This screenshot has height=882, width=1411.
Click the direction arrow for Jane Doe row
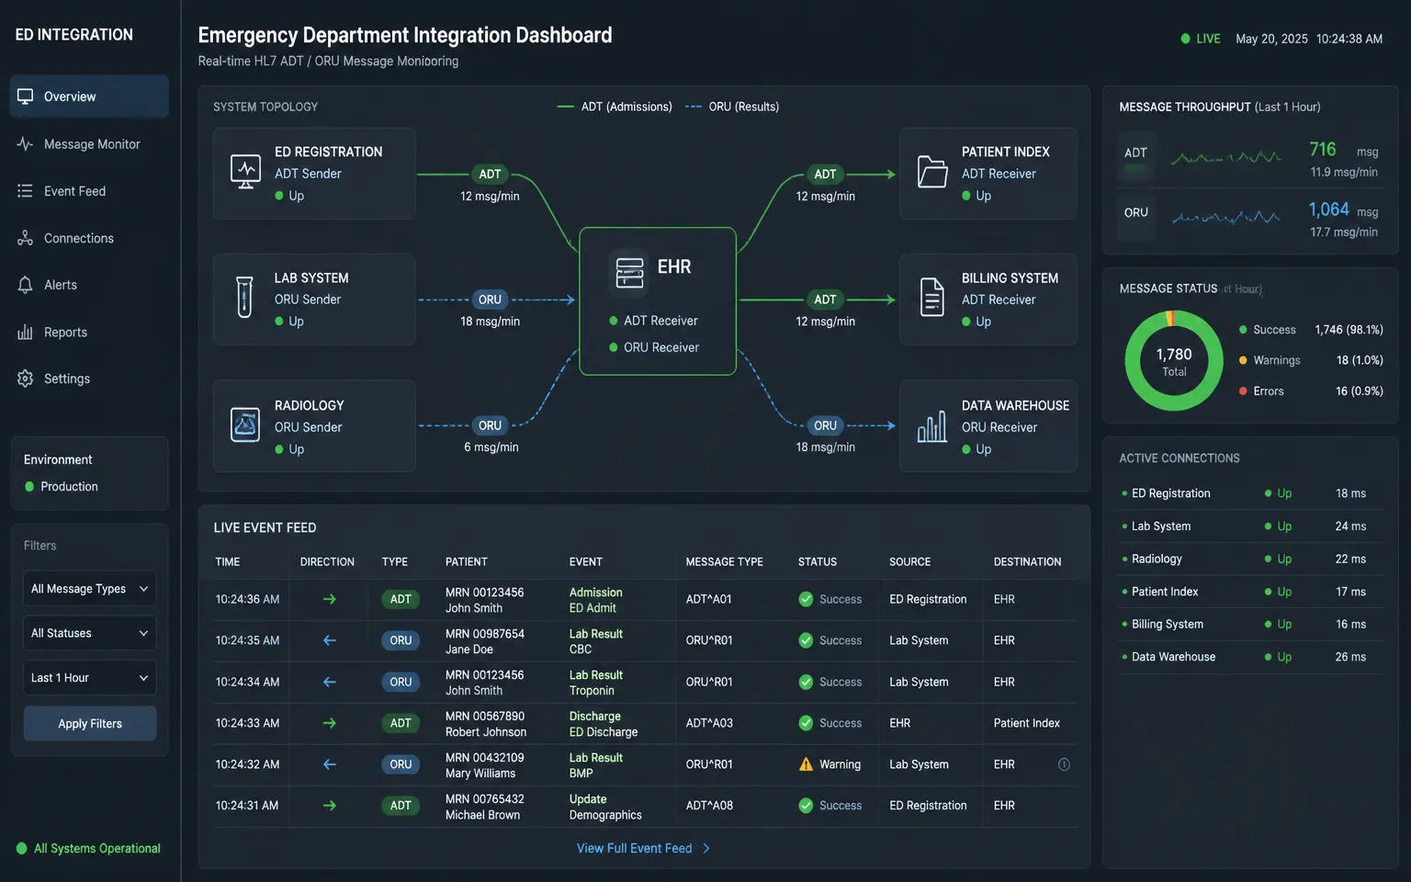[330, 640]
